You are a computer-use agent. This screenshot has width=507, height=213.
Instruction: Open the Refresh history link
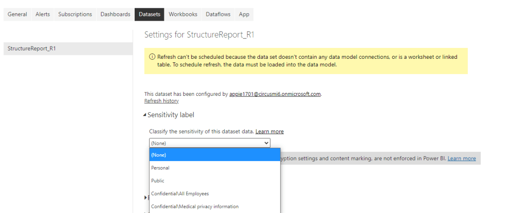(x=161, y=101)
